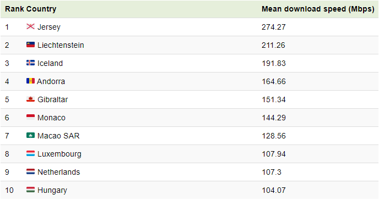Select the Rank column header
Viewport: 379px width, 200px height.
tap(14, 9)
